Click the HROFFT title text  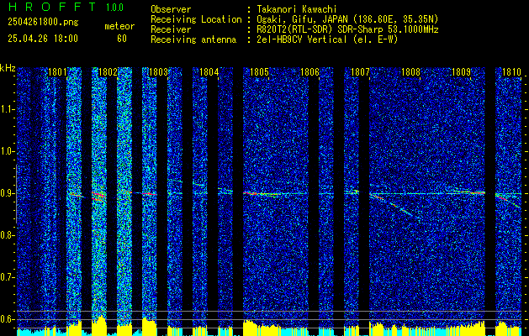point(52,7)
